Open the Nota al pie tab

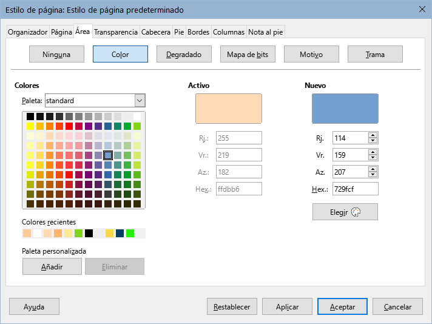[266, 32]
